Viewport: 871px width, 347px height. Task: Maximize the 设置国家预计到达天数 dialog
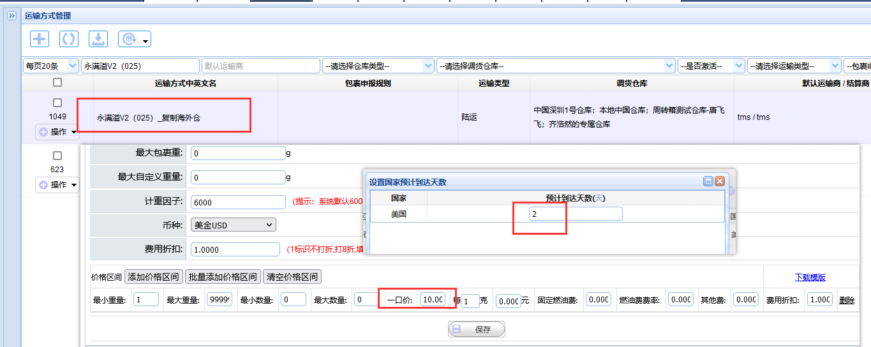[708, 181]
